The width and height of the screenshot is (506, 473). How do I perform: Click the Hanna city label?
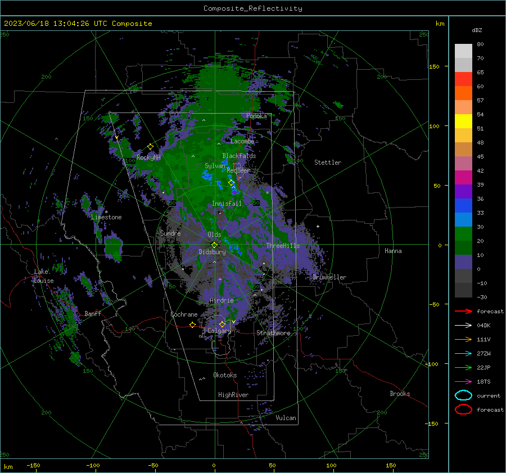[393, 251]
